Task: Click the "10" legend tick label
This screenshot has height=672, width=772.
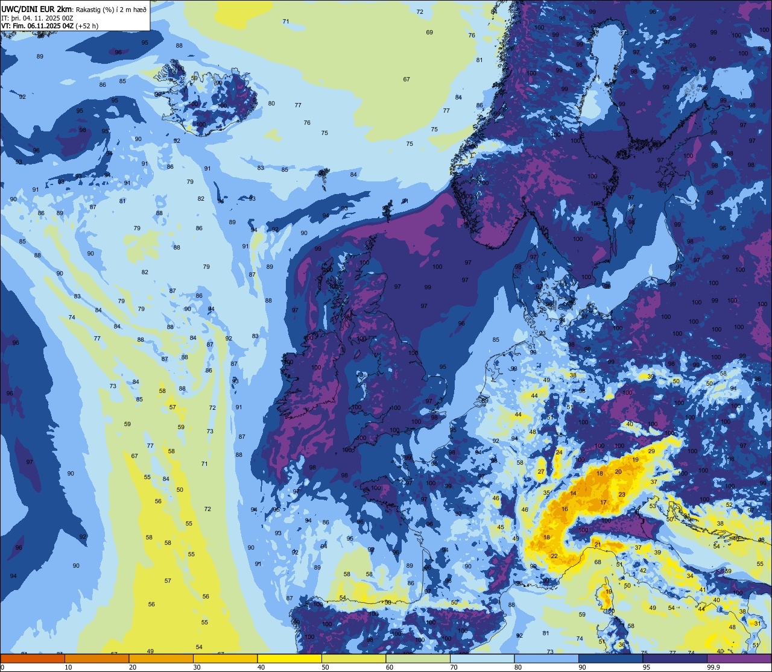Action: click(x=68, y=667)
